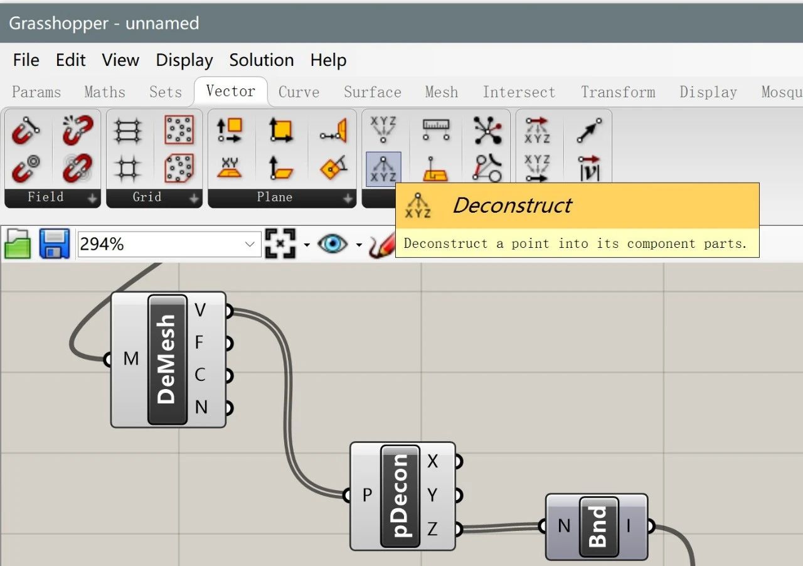Click the Zoom Extents toolbar button
This screenshot has width=803, height=566.
[x=280, y=243]
